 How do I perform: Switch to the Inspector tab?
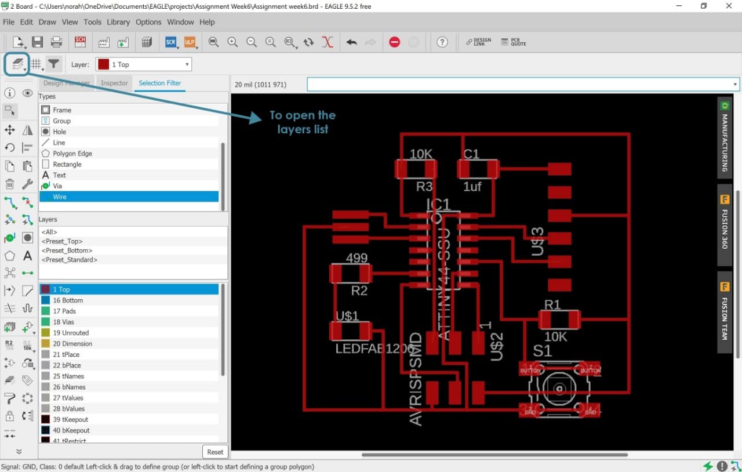(114, 83)
